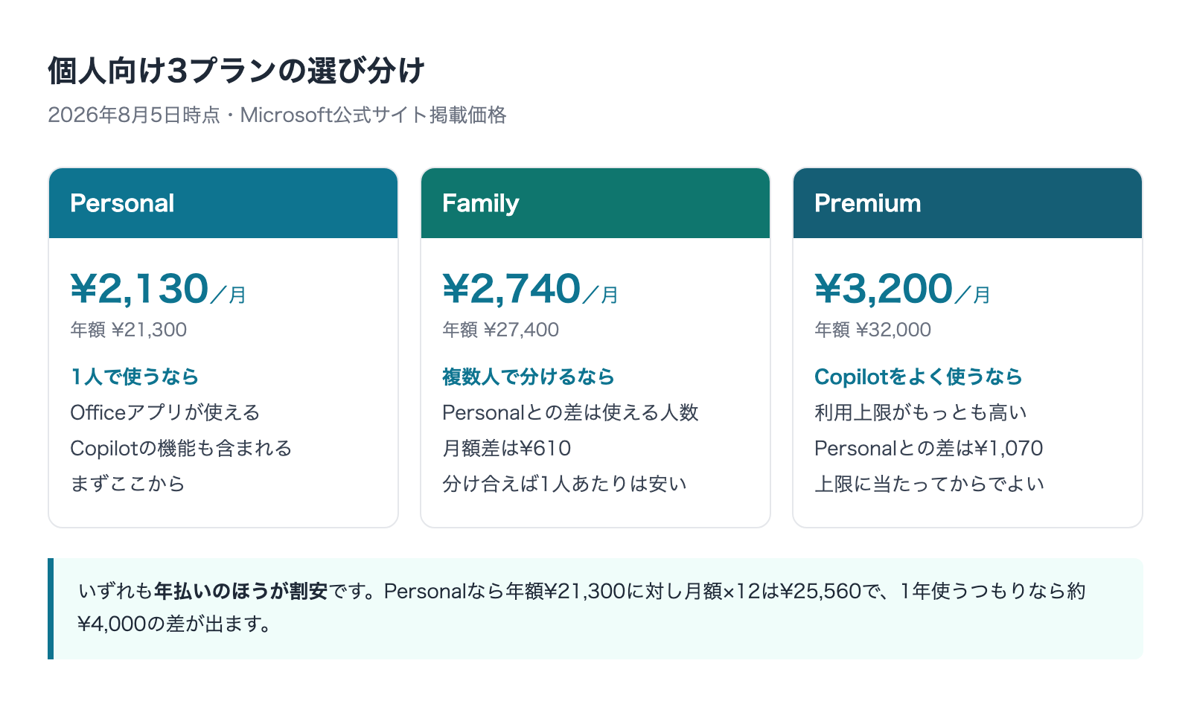Select the Family plan header
The width and height of the screenshot is (1191, 707).
pyautogui.click(x=595, y=203)
